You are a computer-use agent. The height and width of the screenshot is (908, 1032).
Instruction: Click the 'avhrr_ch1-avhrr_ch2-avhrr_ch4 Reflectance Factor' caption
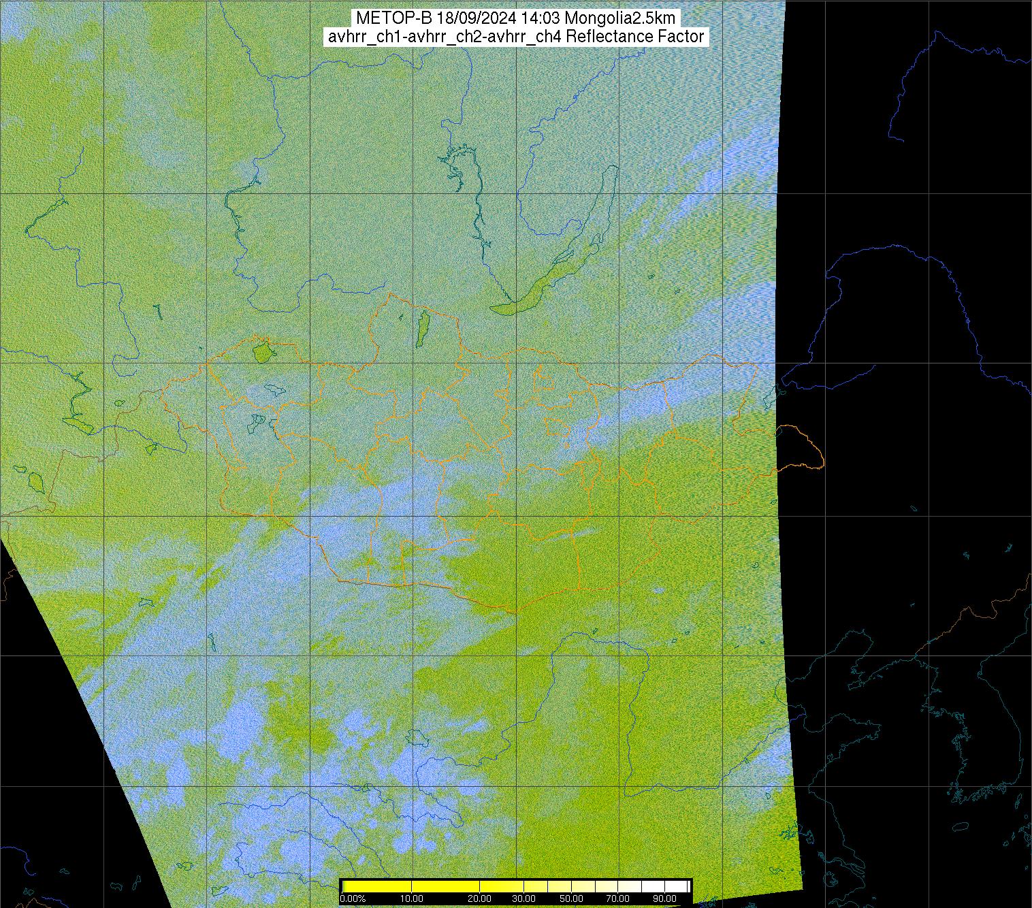[516, 37]
